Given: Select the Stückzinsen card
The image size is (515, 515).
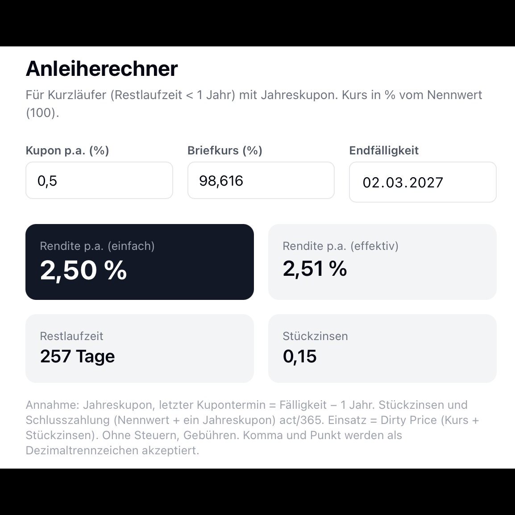Looking at the screenshot, I should [x=382, y=349].
